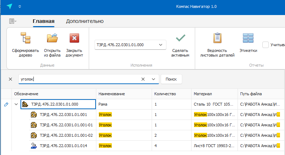Clear the search field text
285x155 pixels.
coord(143,79)
